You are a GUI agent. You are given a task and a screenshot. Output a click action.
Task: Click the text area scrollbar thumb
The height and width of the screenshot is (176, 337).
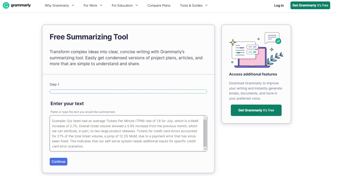click(x=205, y=133)
